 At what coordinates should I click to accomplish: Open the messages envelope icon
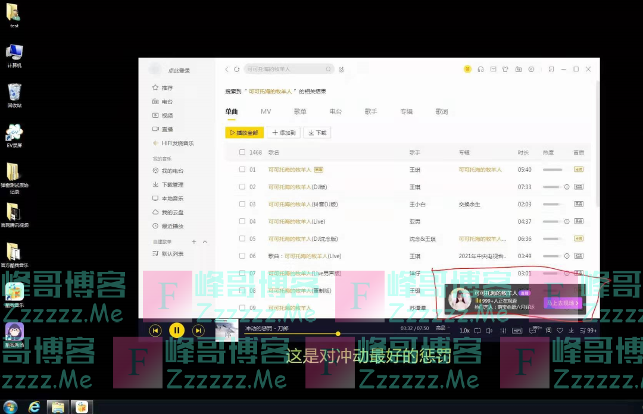(494, 69)
